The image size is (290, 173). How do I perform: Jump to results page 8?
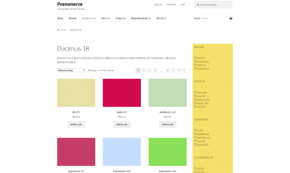tap(179, 70)
